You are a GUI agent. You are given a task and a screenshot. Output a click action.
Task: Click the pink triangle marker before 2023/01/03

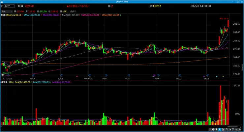77,76
